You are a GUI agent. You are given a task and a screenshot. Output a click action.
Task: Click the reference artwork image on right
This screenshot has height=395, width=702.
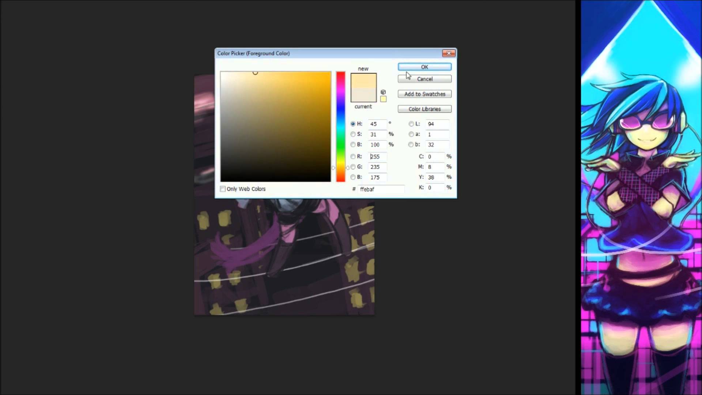point(641,197)
